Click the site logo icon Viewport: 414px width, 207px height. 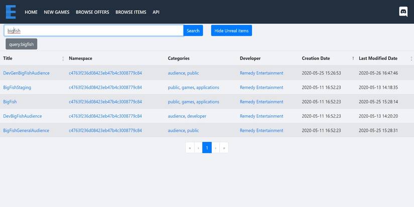(11, 12)
